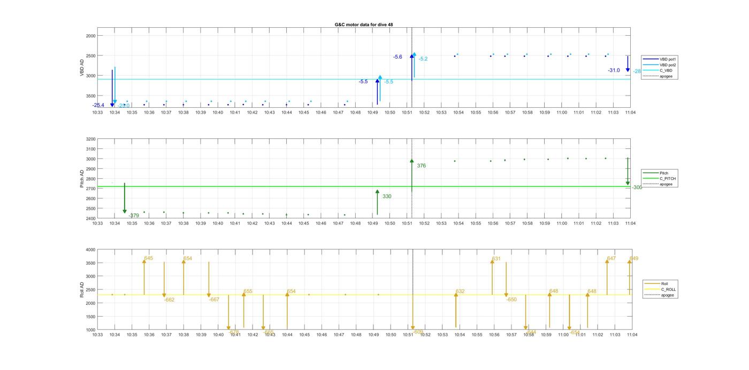
Task: Click the '11:04' time tick under the roll plot
Action: point(632,335)
